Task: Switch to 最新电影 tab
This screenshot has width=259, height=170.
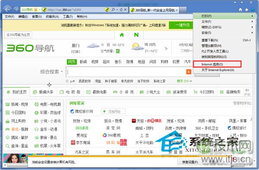Action: click(x=97, y=92)
